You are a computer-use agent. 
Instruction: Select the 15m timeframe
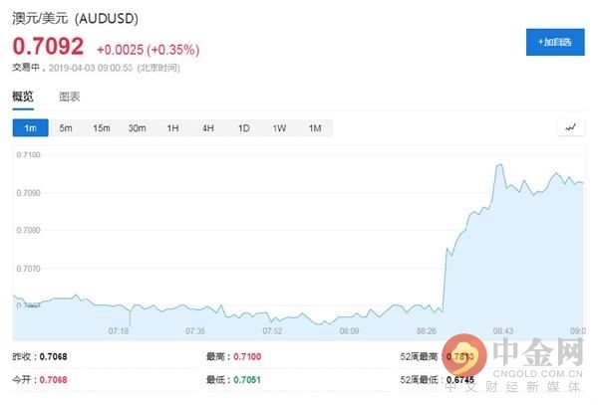click(101, 127)
